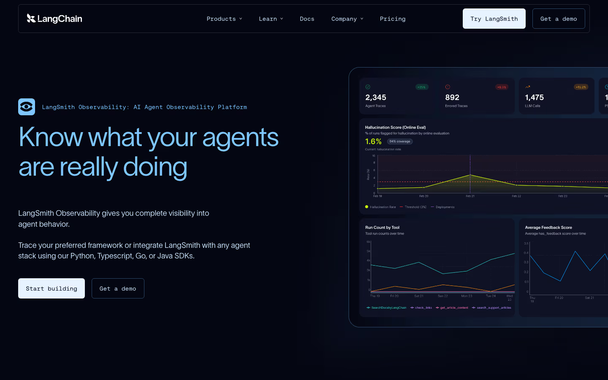Click the alert icon on Errored Traces card

click(x=448, y=87)
